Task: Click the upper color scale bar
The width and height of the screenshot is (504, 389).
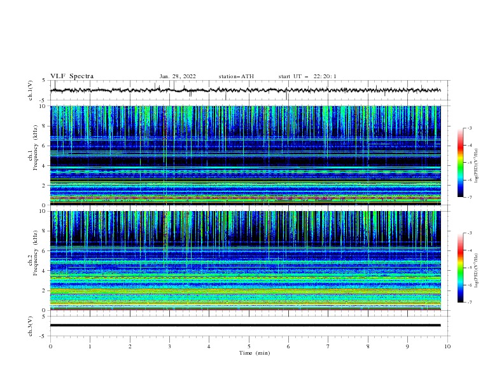Action: tap(460, 163)
